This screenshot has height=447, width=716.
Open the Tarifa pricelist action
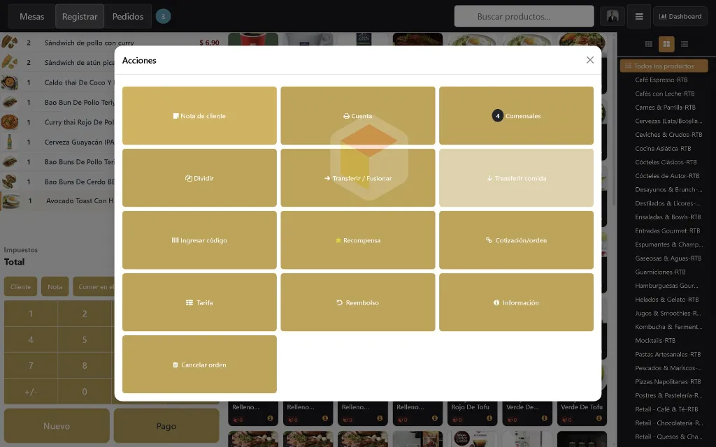point(199,302)
